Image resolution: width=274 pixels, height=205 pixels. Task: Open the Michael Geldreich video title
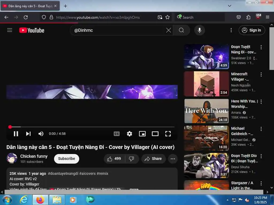click(242, 131)
